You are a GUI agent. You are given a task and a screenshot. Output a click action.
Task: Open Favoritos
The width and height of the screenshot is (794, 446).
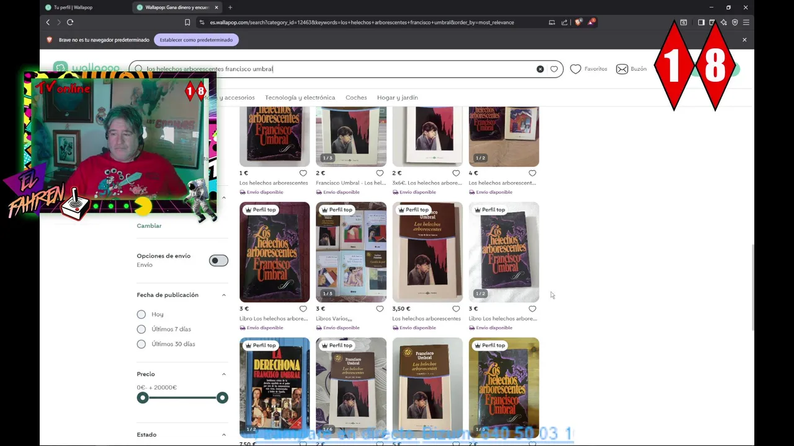[x=589, y=69]
